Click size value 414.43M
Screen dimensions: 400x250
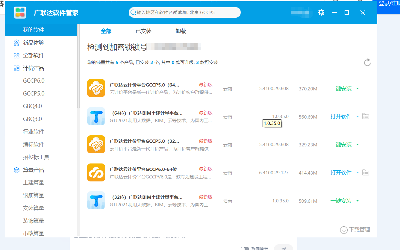(308, 173)
